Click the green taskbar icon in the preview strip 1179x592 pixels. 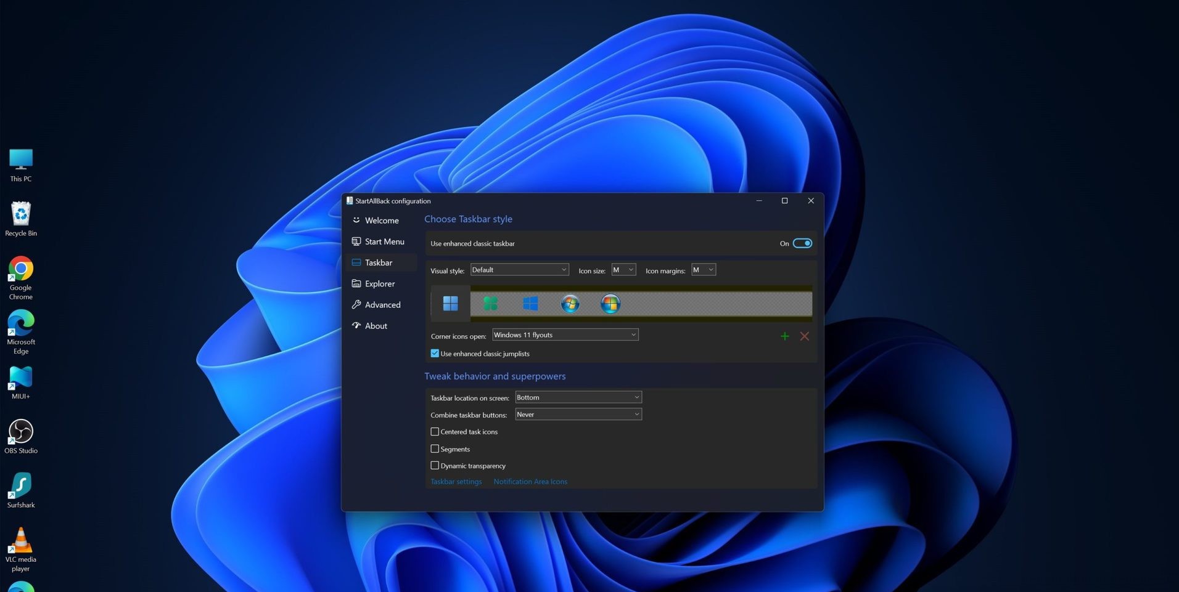coord(489,303)
